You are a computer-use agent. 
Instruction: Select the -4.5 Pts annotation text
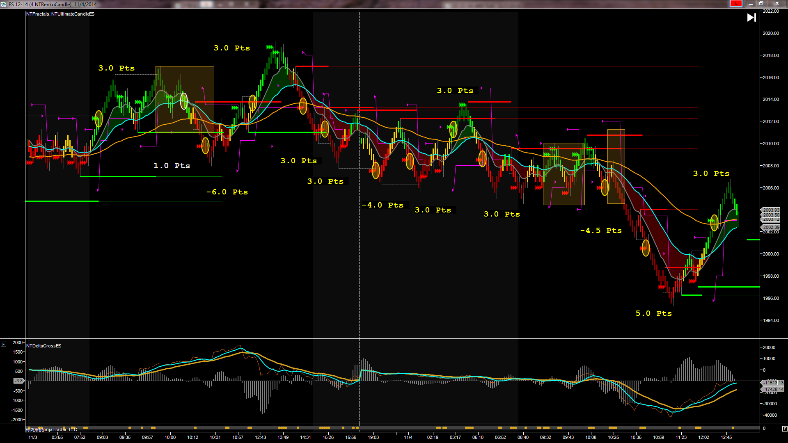tap(601, 231)
